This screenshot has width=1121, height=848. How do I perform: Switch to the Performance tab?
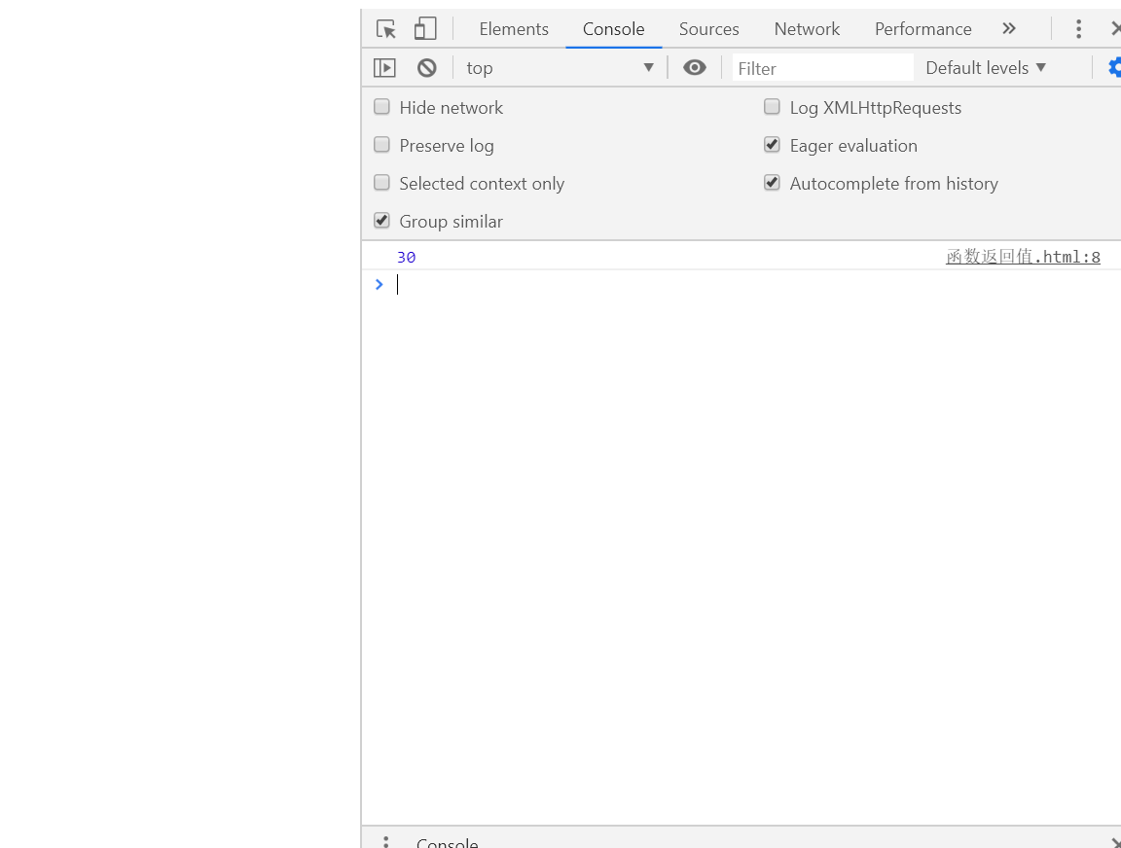922,29
